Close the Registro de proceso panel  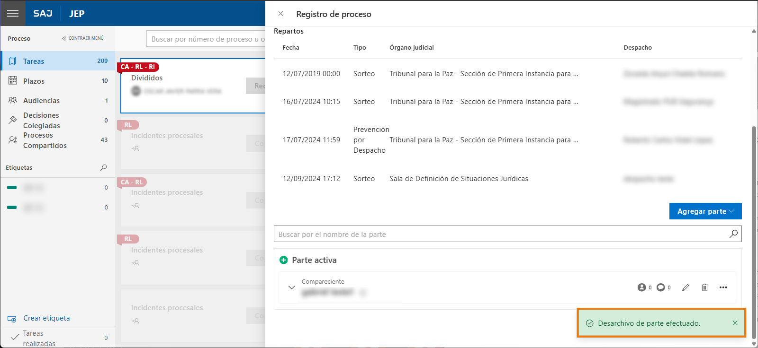pos(280,14)
